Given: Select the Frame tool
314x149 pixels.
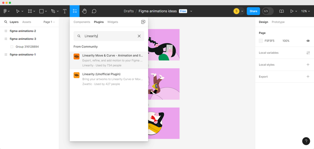Looking at the screenshot, I should point(30,11).
